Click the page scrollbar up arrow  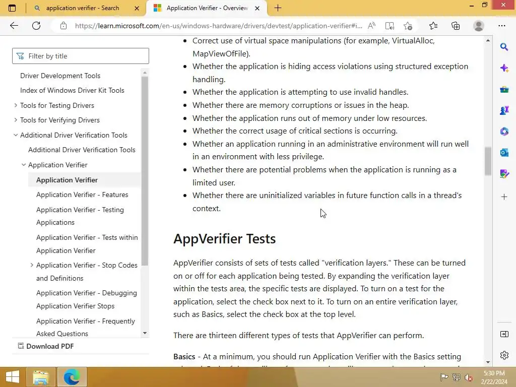(x=488, y=40)
